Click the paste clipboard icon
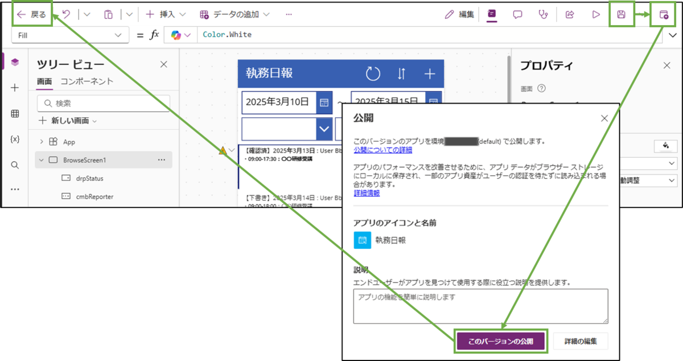This screenshot has width=683, height=361. pos(108,14)
